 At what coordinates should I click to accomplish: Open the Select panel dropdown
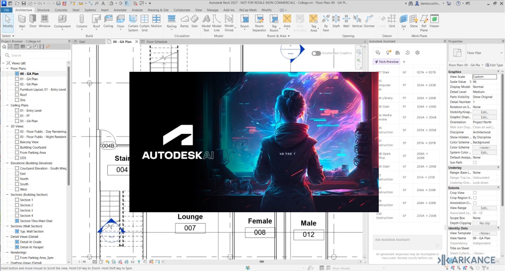click(8, 36)
